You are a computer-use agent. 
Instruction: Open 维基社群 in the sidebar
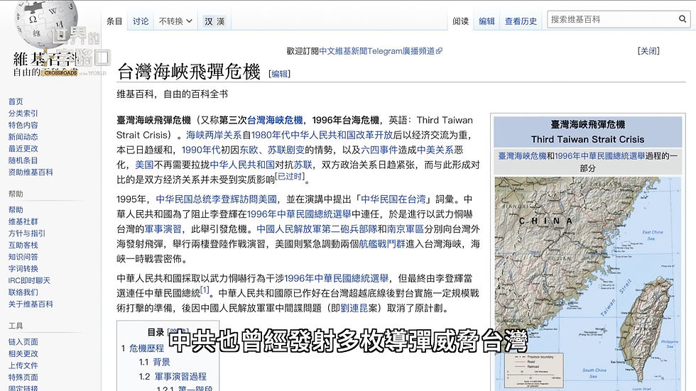[23, 221]
